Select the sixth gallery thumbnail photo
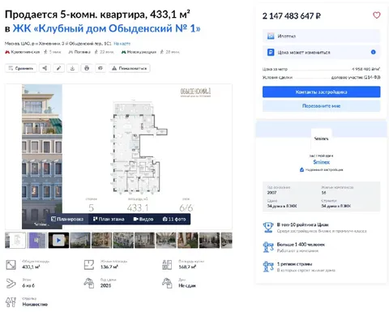 tap(123, 240)
